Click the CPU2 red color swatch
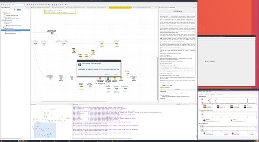The width and height of the screenshot is (259, 142). 218,106
